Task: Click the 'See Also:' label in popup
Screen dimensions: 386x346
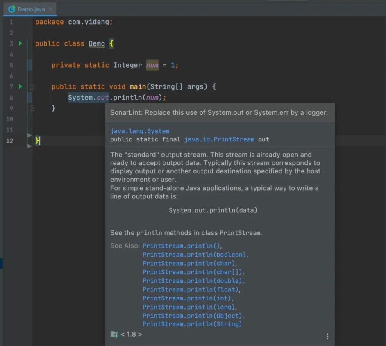Action: [125, 246]
